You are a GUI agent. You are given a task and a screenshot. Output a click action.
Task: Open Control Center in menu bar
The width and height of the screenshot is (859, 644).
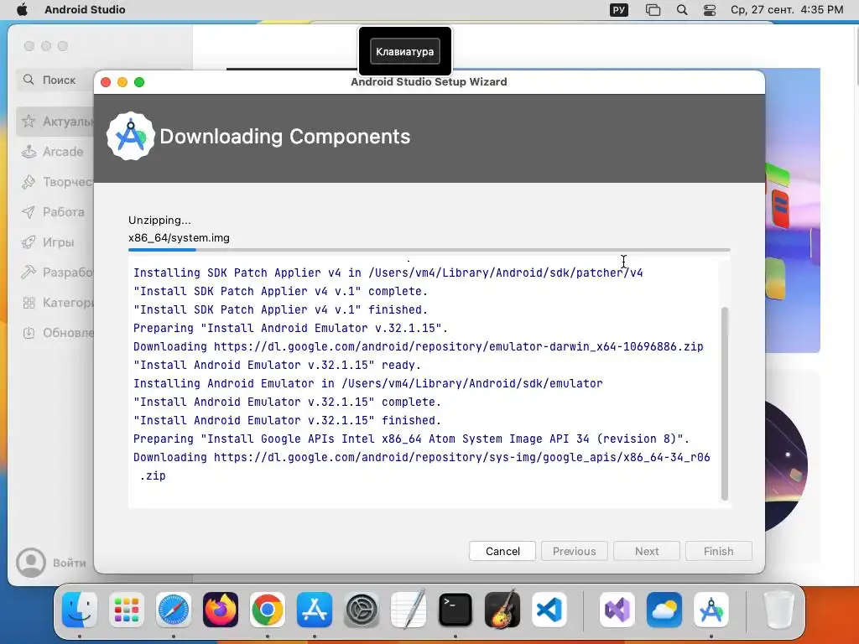[710, 10]
